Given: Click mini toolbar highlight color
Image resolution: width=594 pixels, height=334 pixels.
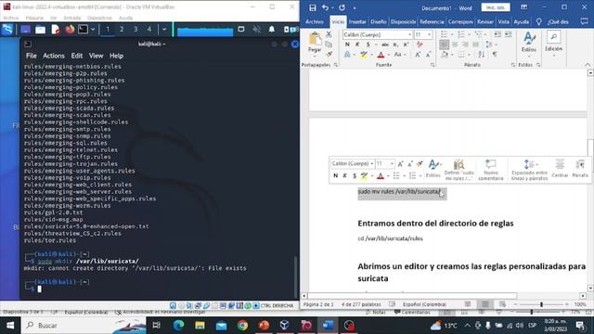Looking at the screenshot, I should [364, 175].
